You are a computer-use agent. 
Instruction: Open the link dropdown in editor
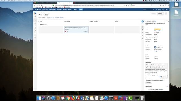[x=148, y=67]
